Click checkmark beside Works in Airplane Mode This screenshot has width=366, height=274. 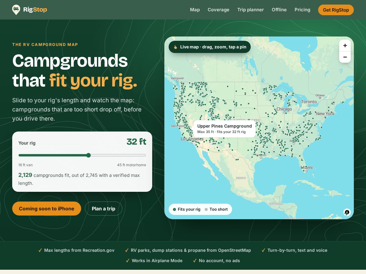click(x=128, y=261)
